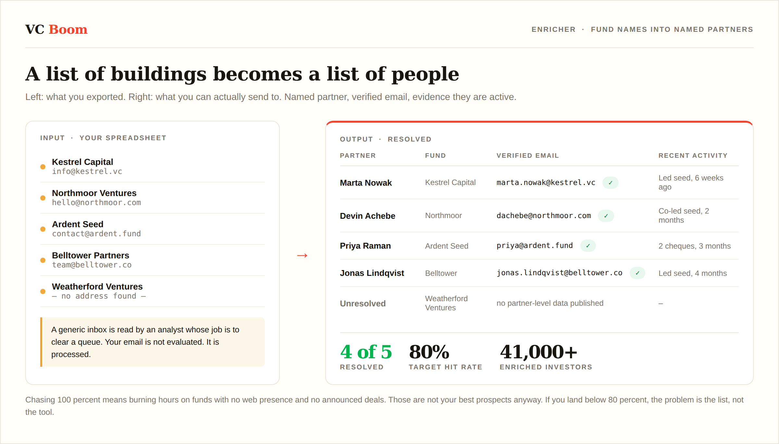Click the email priya@ardent.fund
The image size is (779, 444).
pos(535,246)
